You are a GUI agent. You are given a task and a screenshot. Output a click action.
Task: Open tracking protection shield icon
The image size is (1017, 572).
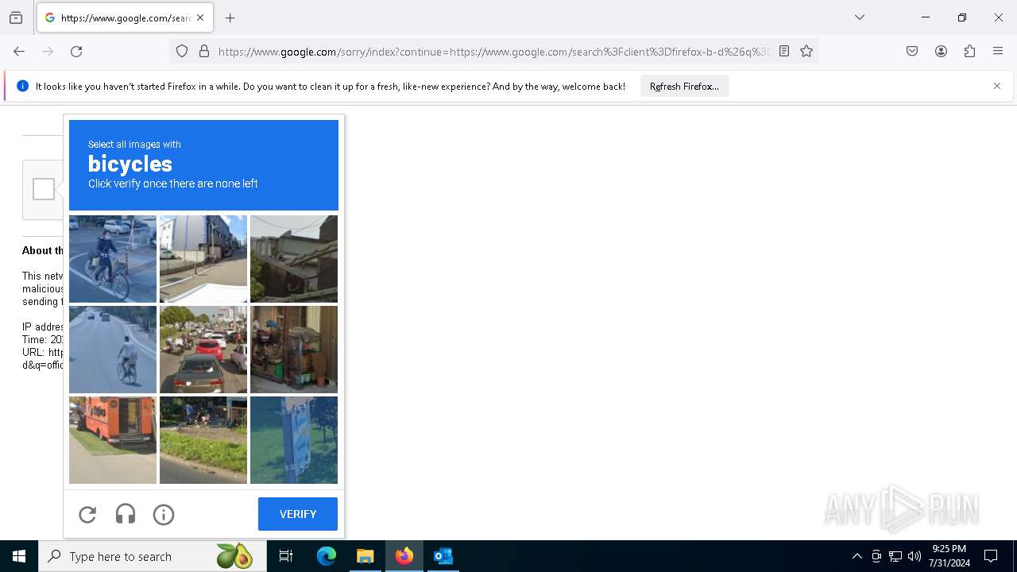(182, 52)
